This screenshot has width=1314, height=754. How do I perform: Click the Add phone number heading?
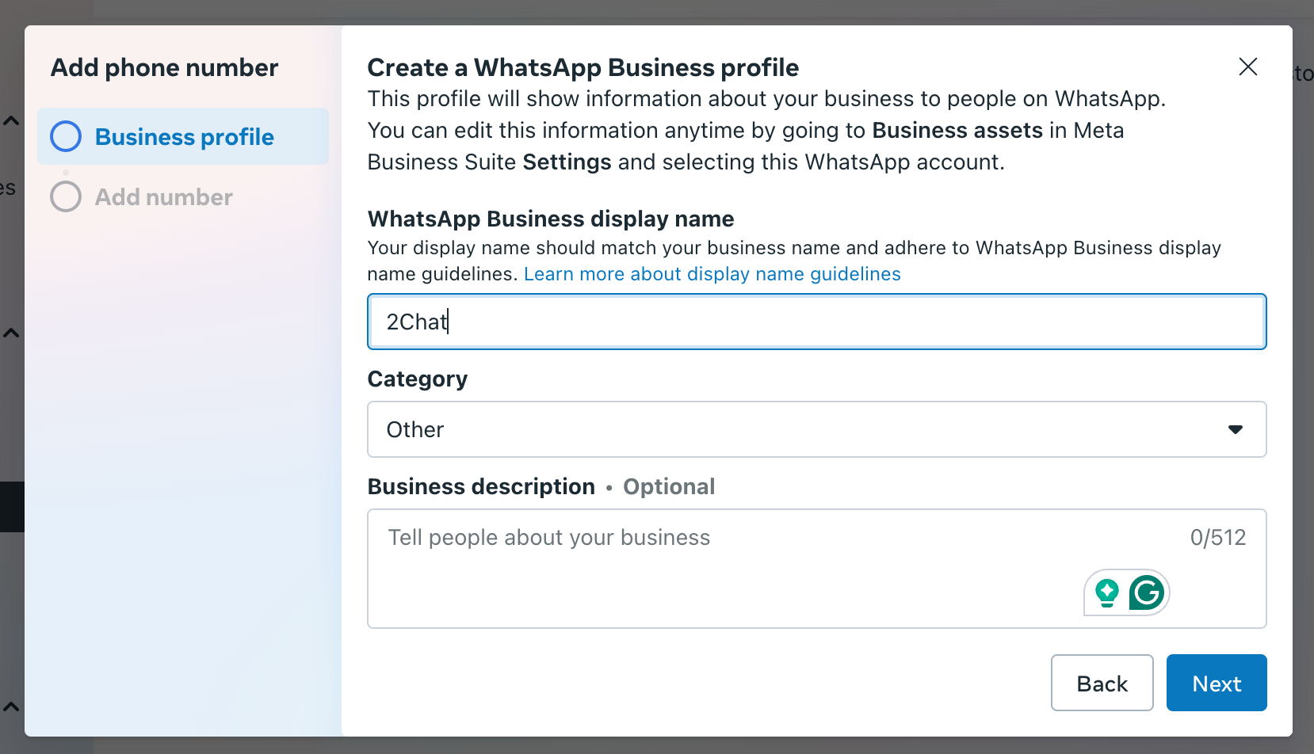tap(164, 68)
